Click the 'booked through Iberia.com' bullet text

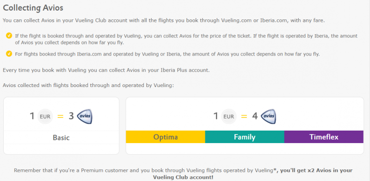pos(167,54)
